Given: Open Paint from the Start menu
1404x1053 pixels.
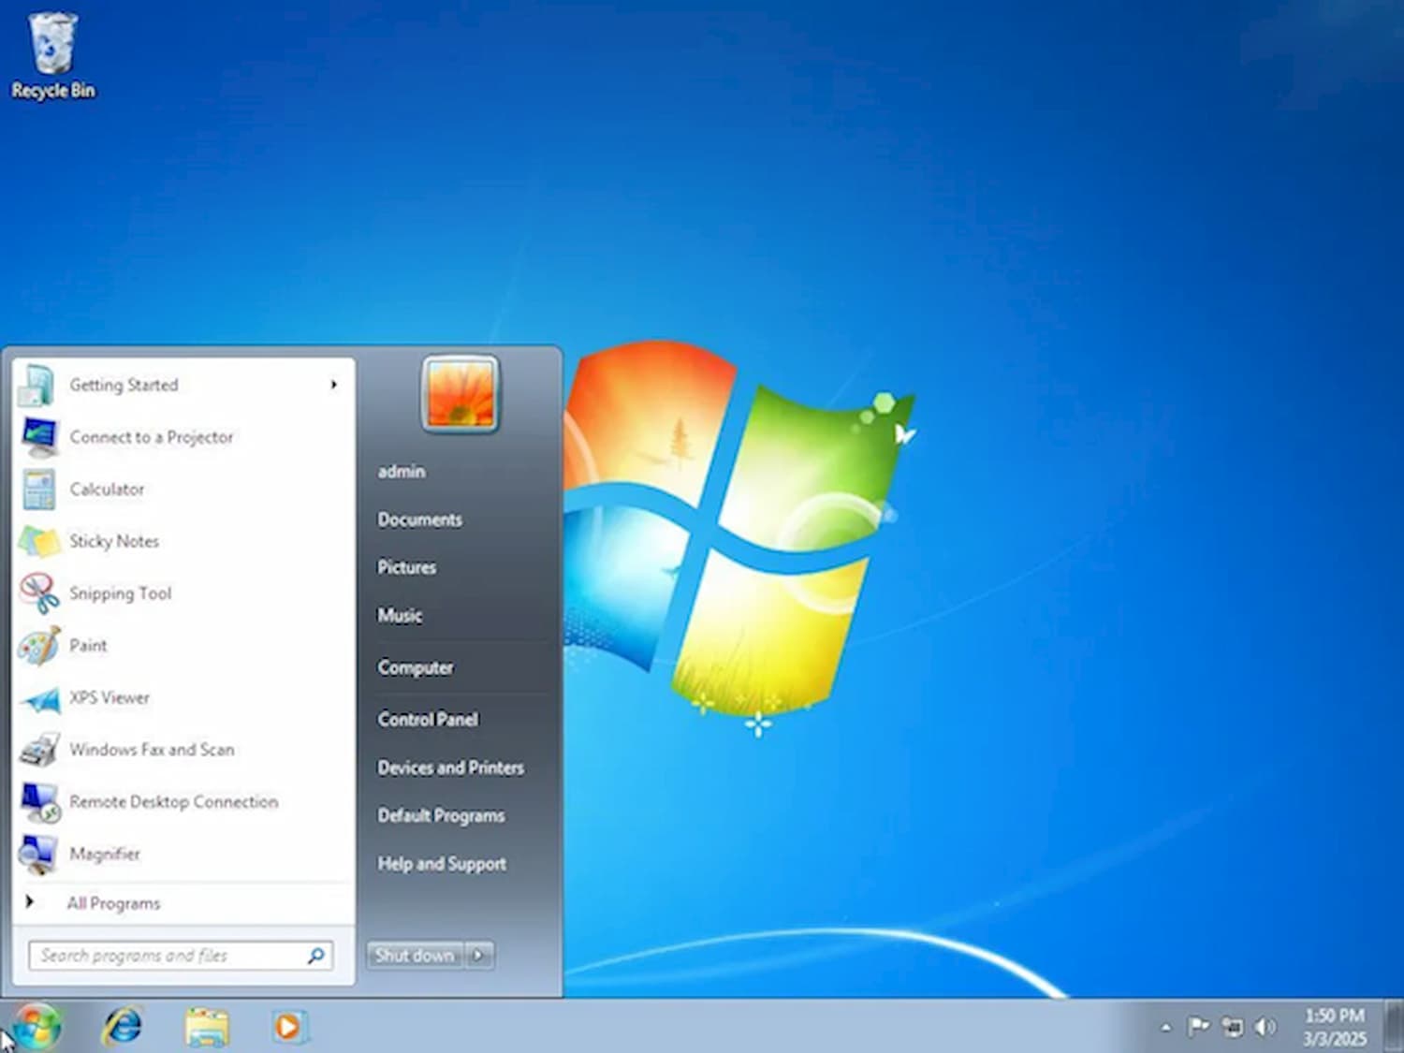Looking at the screenshot, I should pos(88,645).
